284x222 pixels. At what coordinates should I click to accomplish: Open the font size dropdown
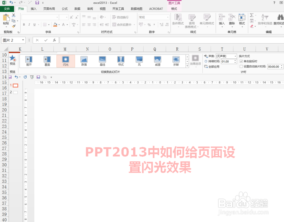(x=67, y=17)
